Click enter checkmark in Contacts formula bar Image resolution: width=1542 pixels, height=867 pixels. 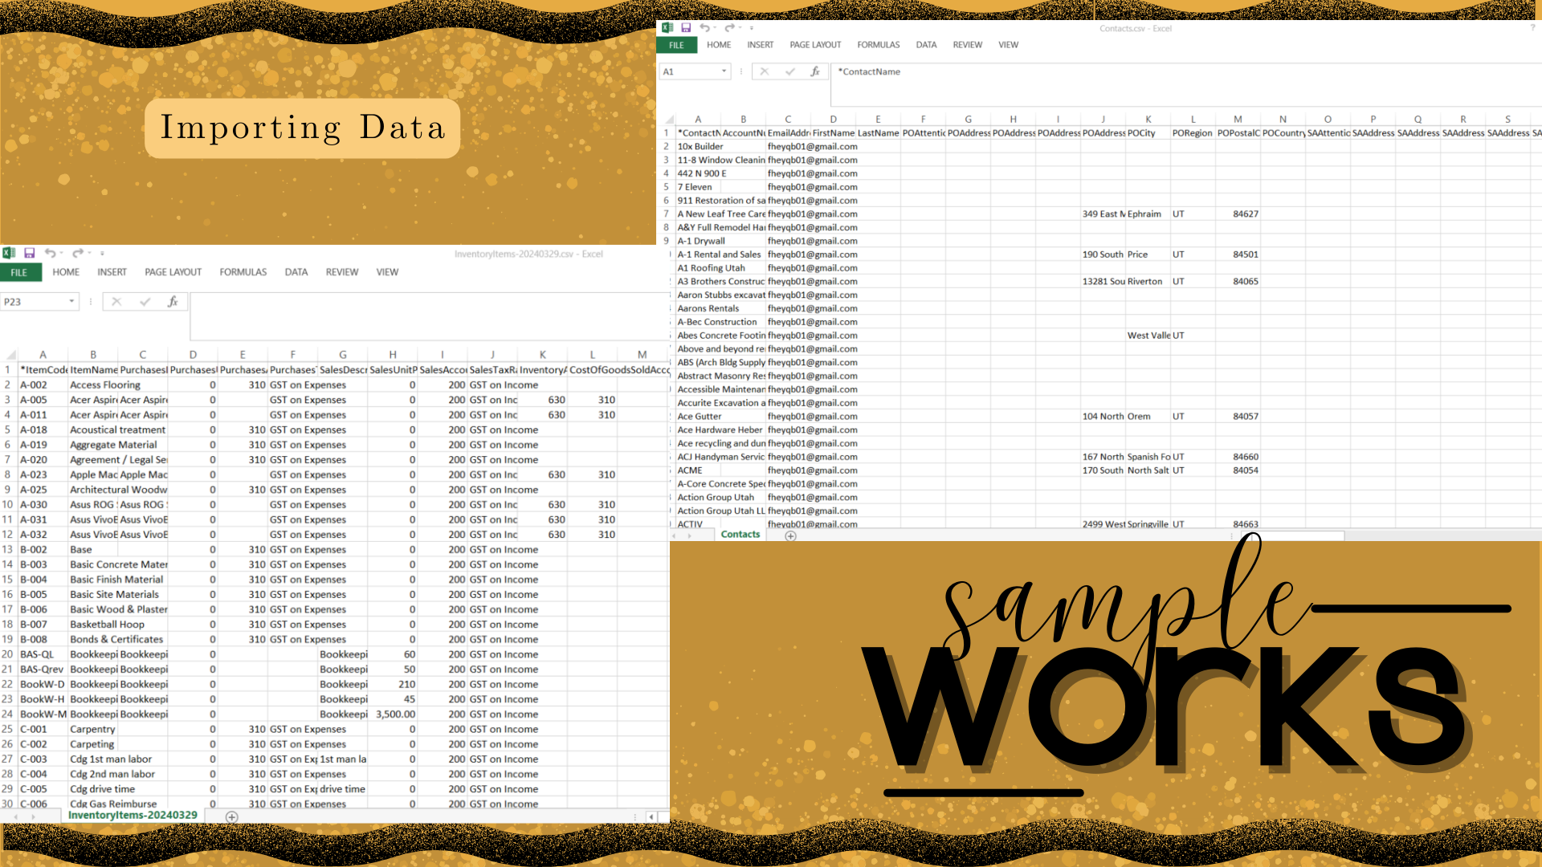tap(789, 71)
